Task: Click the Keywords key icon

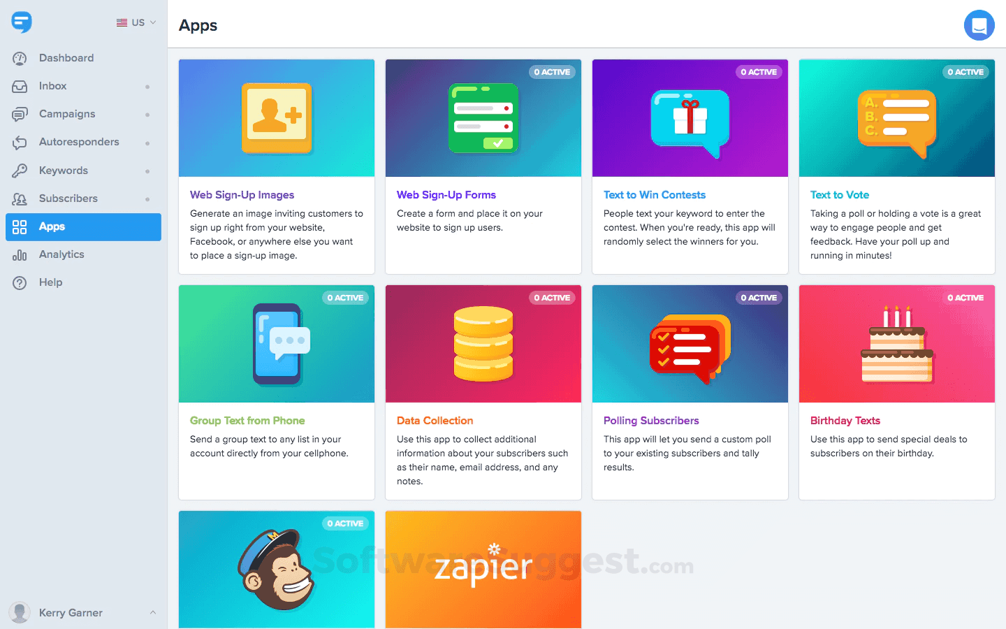Action: pyautogui.click(x=20, y=171)
